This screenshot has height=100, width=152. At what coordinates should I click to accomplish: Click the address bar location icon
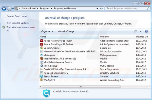(x=16, y=9)
